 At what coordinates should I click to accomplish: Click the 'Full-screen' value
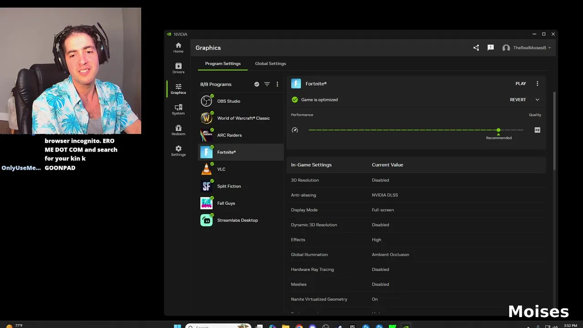coord(383,210)
